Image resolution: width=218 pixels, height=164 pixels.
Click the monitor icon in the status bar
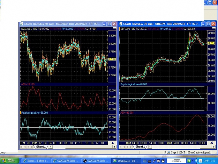168,152
